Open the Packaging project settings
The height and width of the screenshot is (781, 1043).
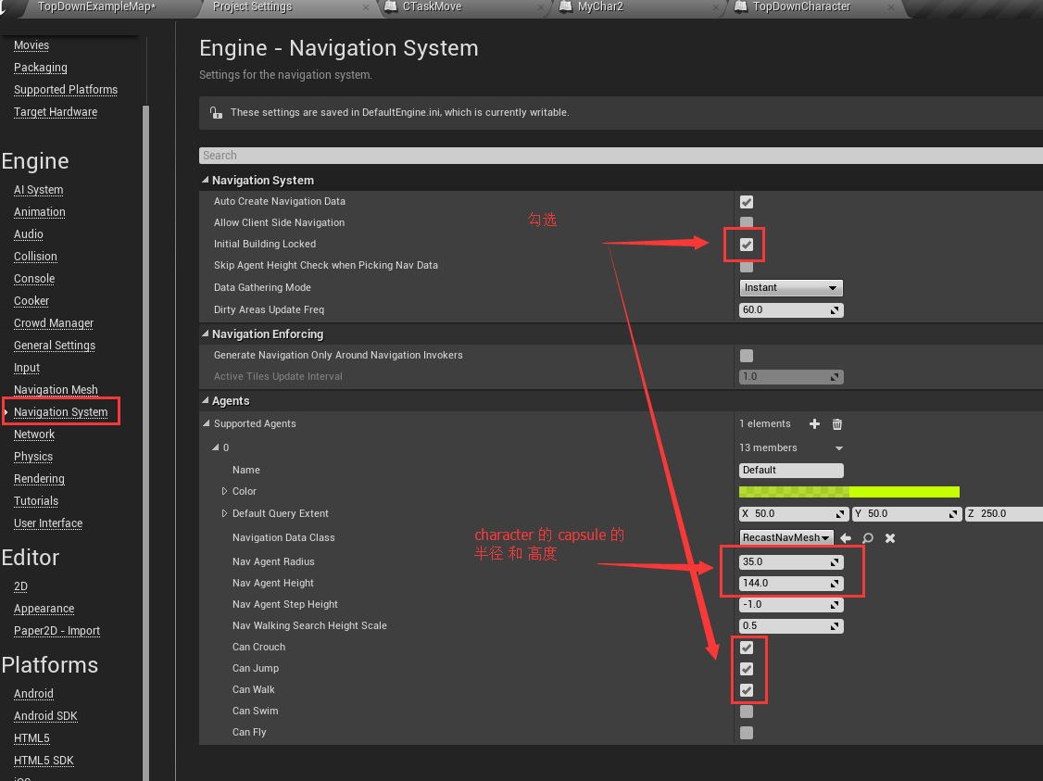click(x=41, y=68)
